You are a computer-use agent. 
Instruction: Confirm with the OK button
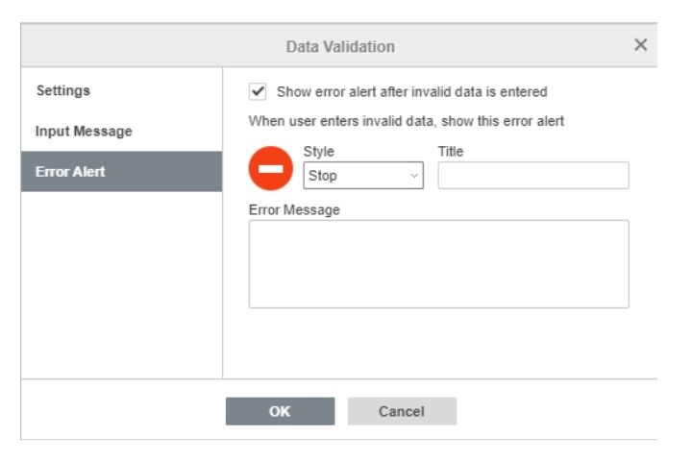280,411
